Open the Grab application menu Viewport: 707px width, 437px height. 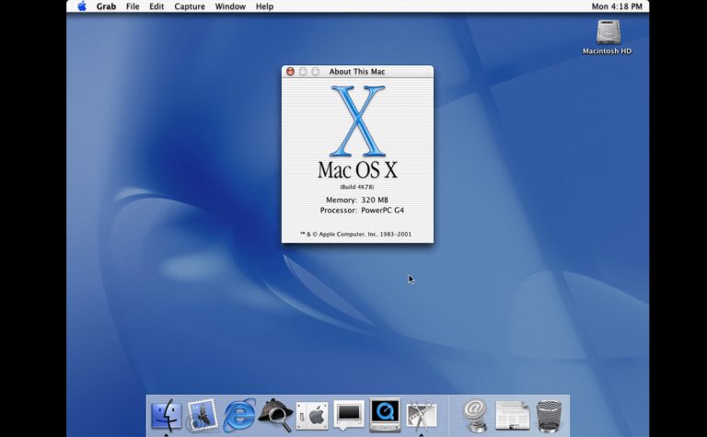(106, 6)
